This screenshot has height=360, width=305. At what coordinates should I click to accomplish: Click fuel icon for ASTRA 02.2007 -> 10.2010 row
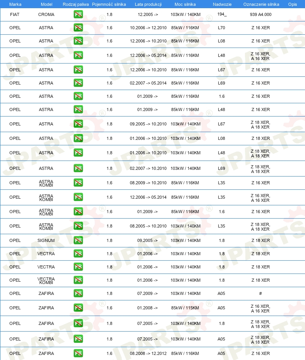78,168
